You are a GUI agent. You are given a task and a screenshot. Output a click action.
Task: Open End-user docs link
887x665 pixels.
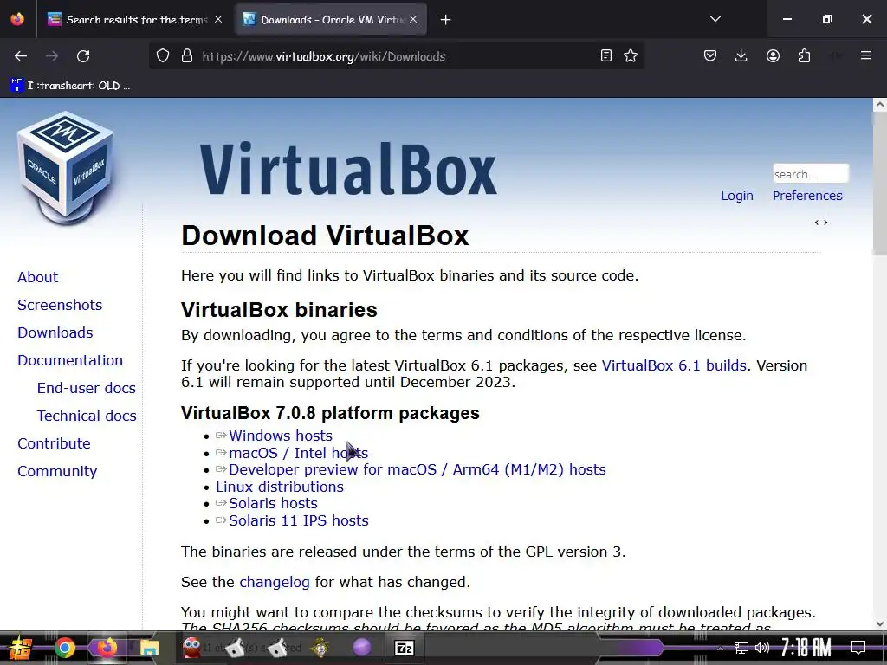[x=86, y=388]
